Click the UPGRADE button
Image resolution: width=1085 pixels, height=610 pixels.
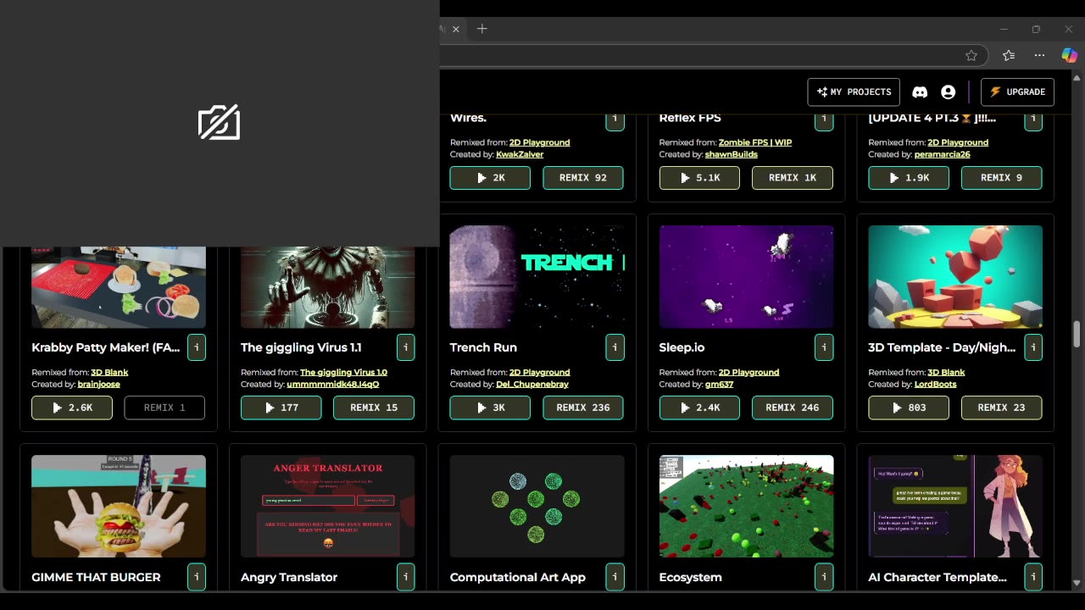(1017, 91)
